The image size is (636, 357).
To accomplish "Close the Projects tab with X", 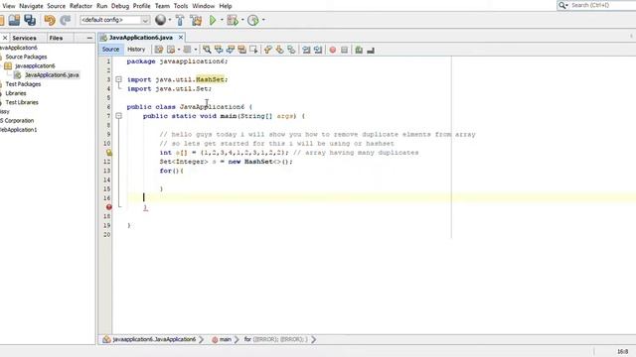I will 5,38.
